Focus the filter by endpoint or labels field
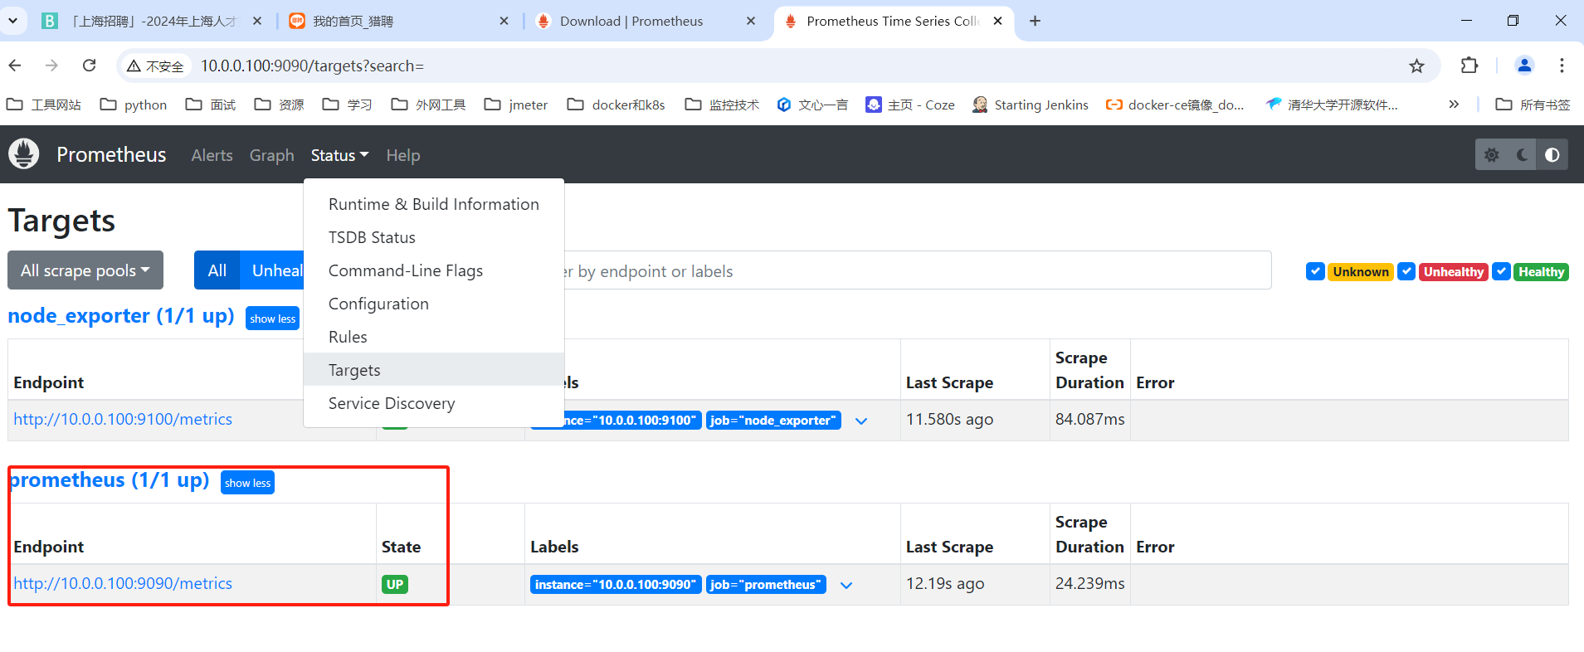 coord(917,270)
